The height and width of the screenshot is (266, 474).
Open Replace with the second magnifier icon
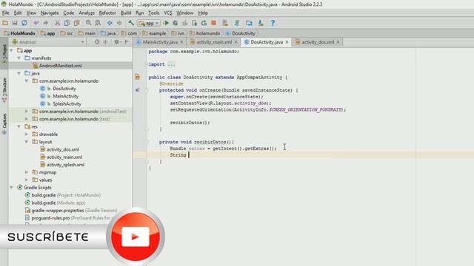pos(98,23)
